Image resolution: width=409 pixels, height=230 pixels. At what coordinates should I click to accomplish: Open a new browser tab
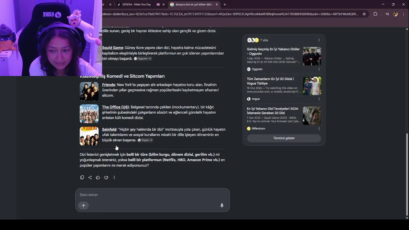[x=225, y=4]
